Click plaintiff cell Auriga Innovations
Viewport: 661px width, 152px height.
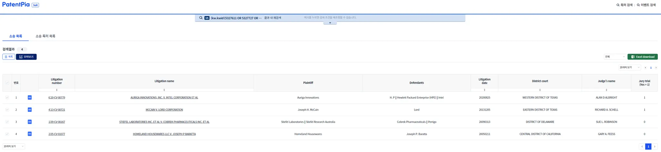308,98
